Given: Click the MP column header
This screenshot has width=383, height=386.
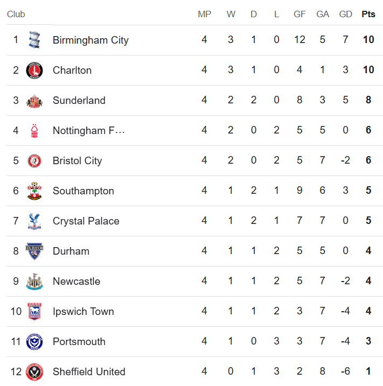Looking at the screenshot, I should pos(205,14).
